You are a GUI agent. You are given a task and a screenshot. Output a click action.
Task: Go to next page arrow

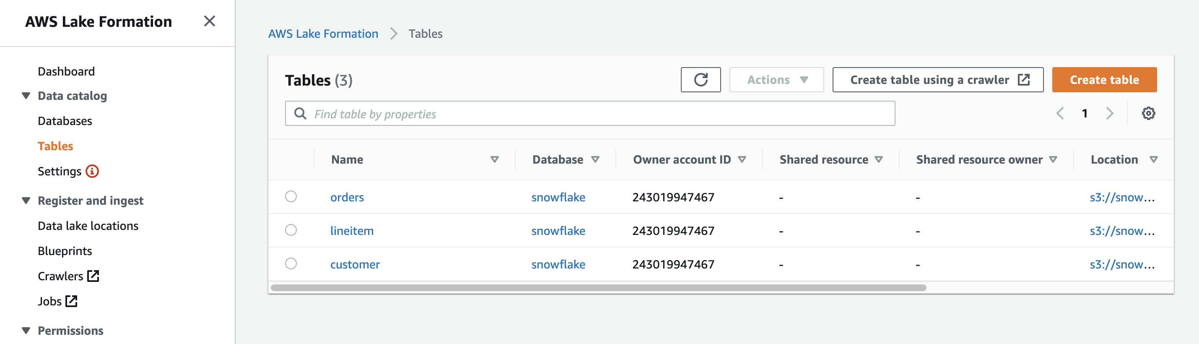[x=1110, y=113]
